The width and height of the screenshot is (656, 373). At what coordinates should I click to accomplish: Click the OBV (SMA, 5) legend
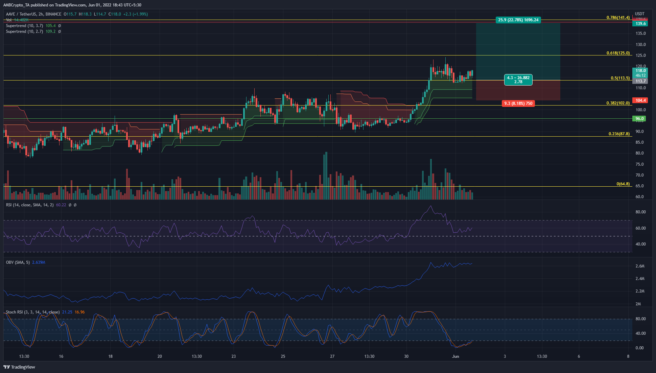[x=18, y=262]
